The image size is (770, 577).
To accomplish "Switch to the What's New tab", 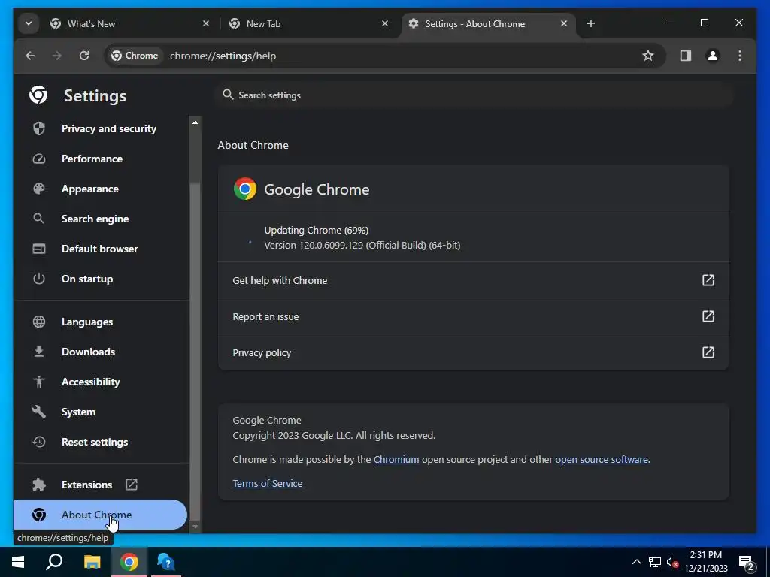I will pyautogui.click(x=129, y=23).
